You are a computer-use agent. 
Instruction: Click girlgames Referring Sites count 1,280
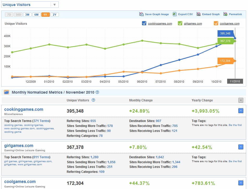[94, 157]
